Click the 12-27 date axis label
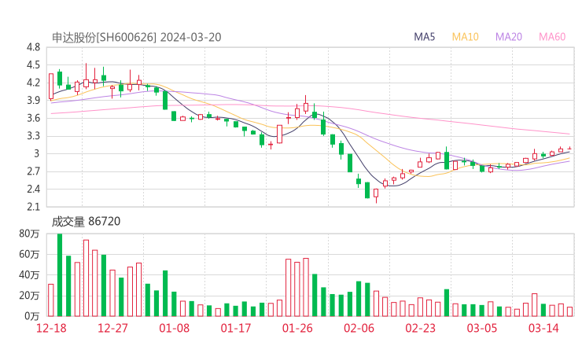The width and height of the screenshot is (582, 346). [x=112, y=328]
